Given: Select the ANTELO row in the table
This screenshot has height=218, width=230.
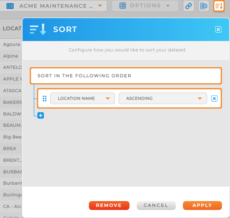Looking at the screenshot, I should pyautogui.click(x=11, y=67).
